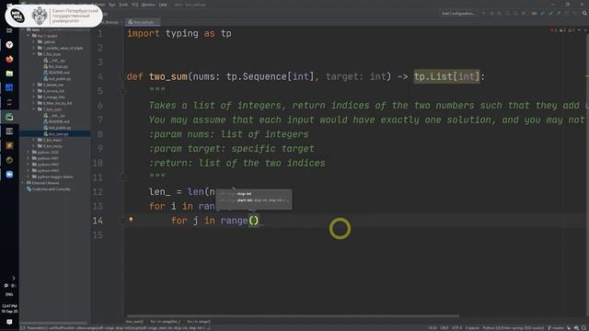Expand the 1_middle_value_of_triple folder

tap(34, 48)
